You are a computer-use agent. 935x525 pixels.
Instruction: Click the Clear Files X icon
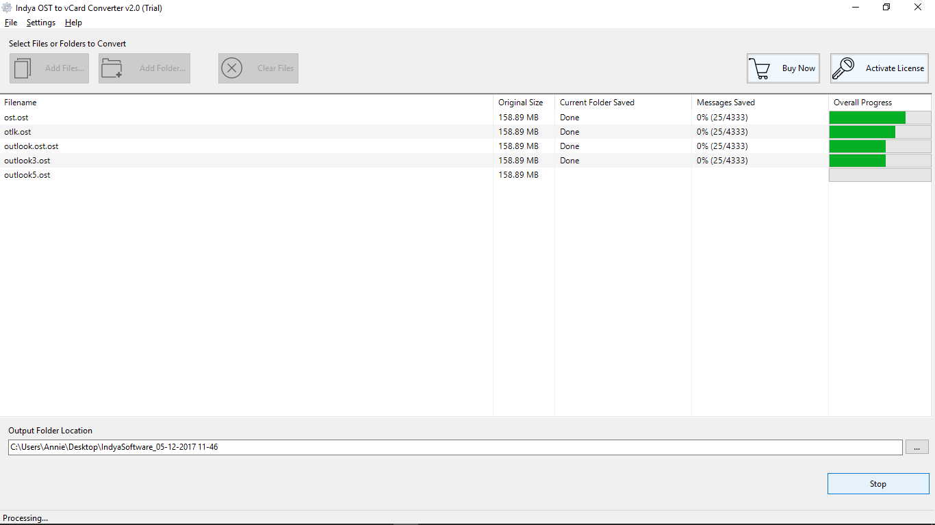click(x=232, y=68)
